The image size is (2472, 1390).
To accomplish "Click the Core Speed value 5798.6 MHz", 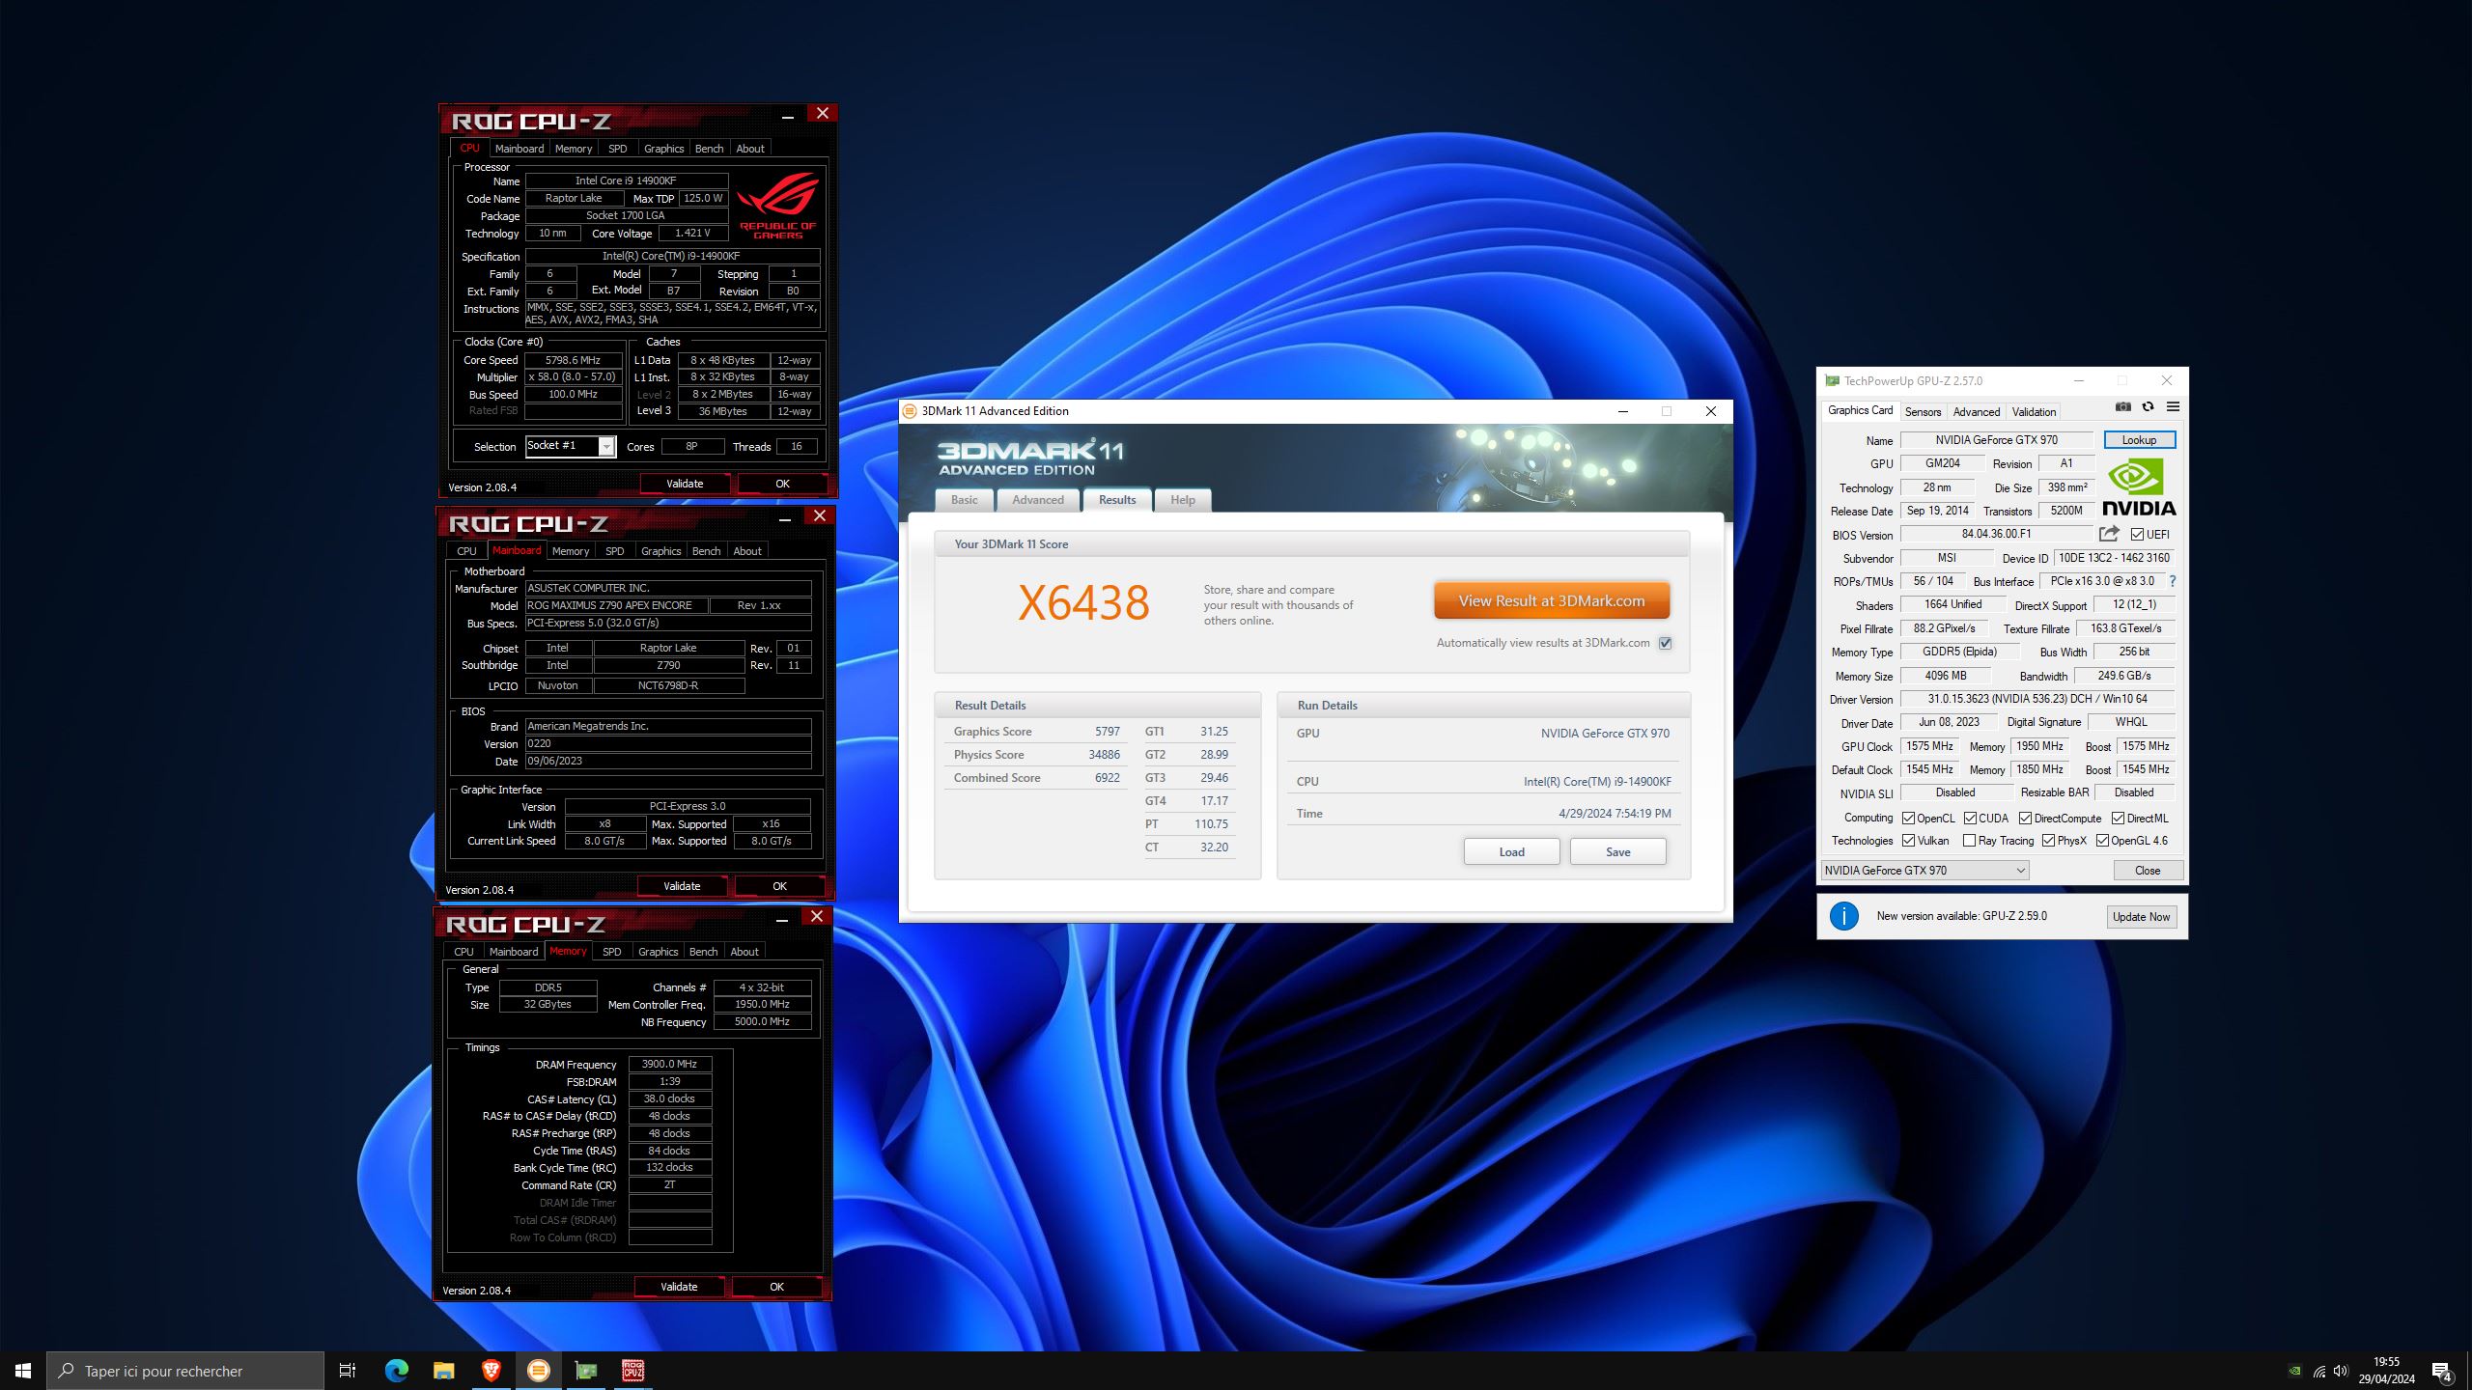I will pos(573,360).
